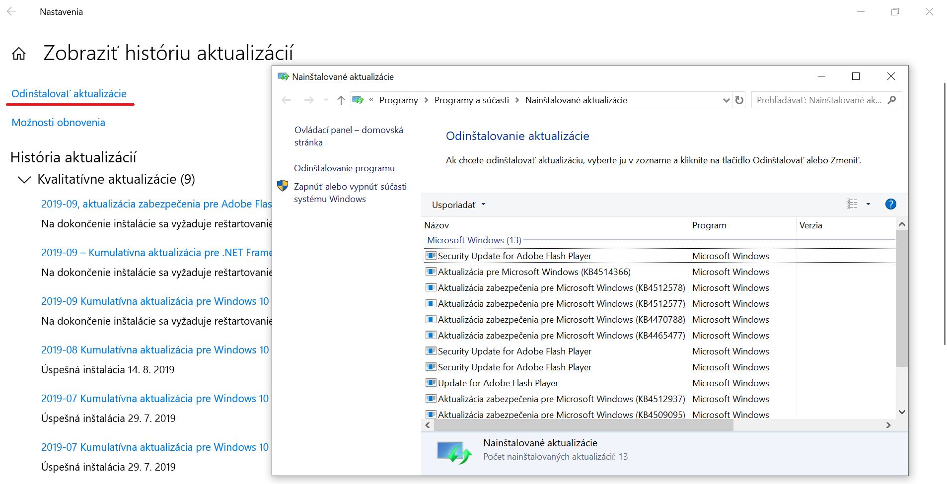This screenshot has width=947, height=484.
Task: Sort by the Program column header
Action: 742,225
